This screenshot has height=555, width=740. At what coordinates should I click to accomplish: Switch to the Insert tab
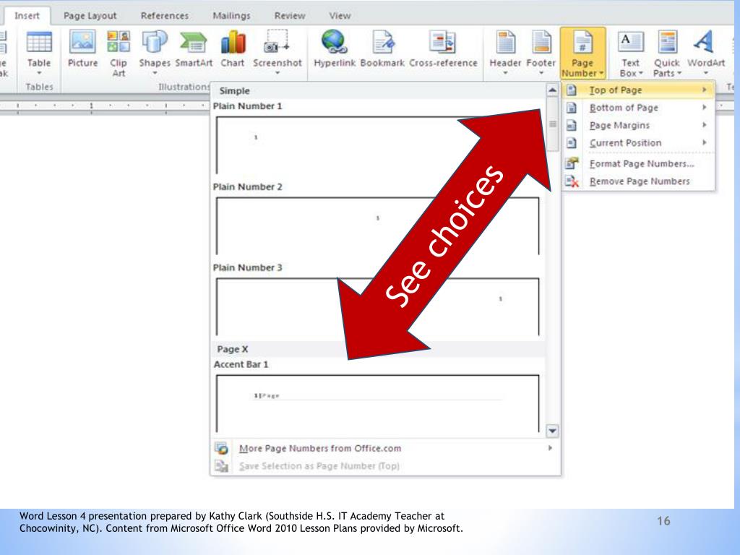tap(27, 16)
